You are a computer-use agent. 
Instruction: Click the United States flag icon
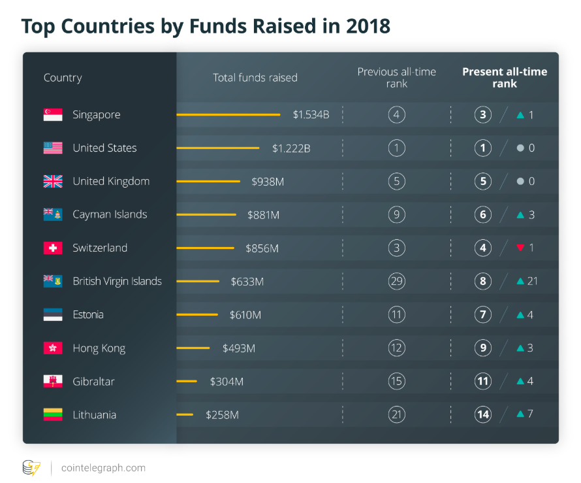[x=53, y=148]
